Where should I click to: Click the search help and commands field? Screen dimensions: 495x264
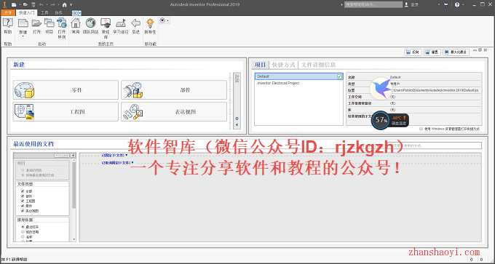373,5
